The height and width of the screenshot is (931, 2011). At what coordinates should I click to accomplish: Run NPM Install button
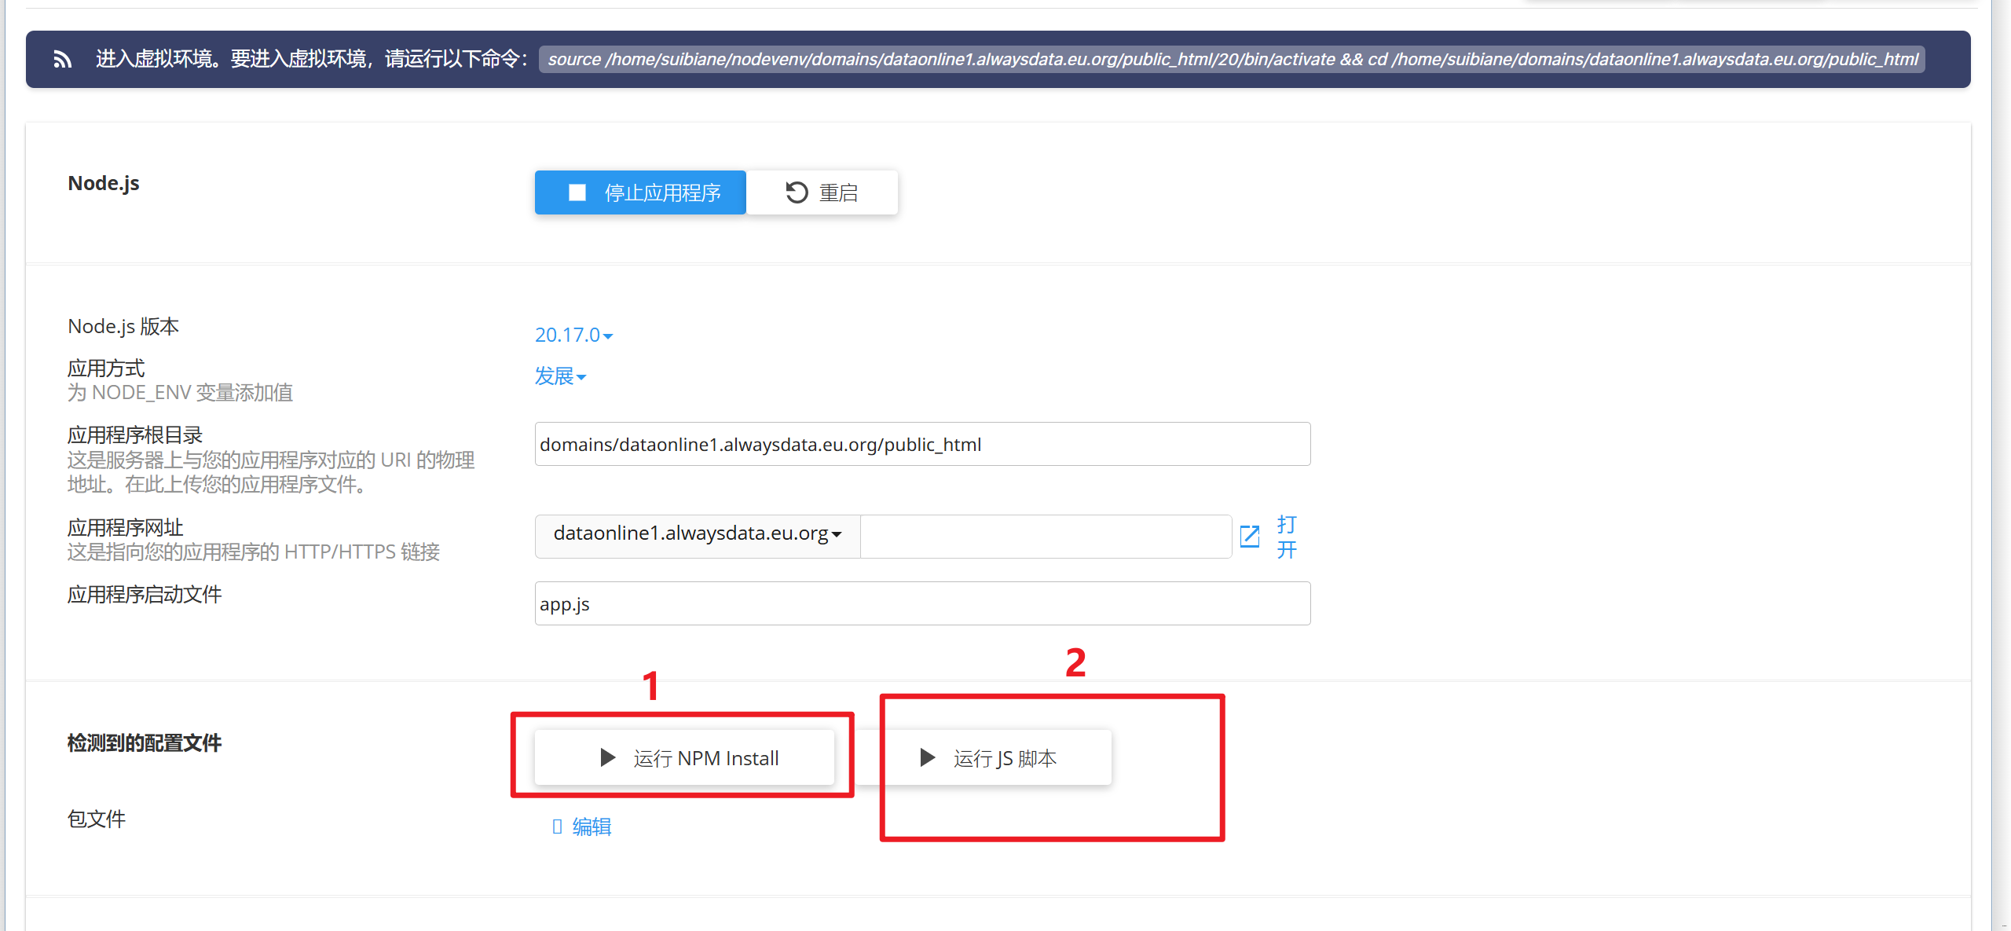pyautogui.click(x=684, y=757)
